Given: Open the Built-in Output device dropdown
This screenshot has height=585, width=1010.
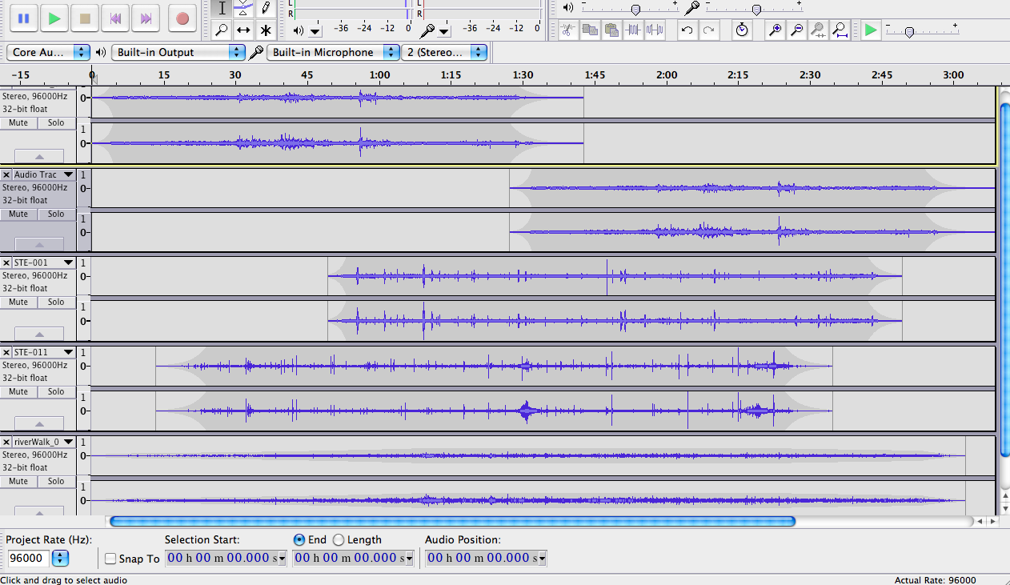Looking at the screenshot, I should coord(178,52).
